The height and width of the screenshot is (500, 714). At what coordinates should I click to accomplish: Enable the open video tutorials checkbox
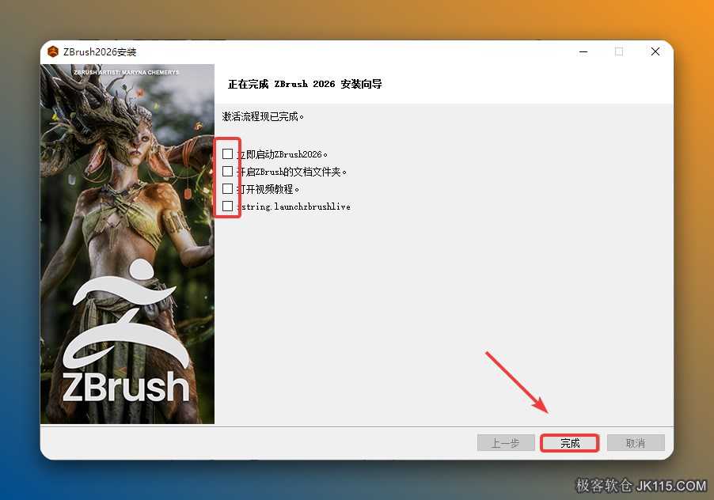pyautogui.click(x=228, y=189)
